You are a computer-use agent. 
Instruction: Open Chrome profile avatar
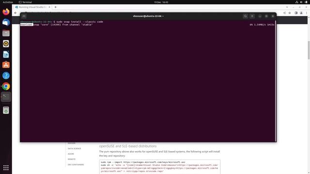(301, 13)
